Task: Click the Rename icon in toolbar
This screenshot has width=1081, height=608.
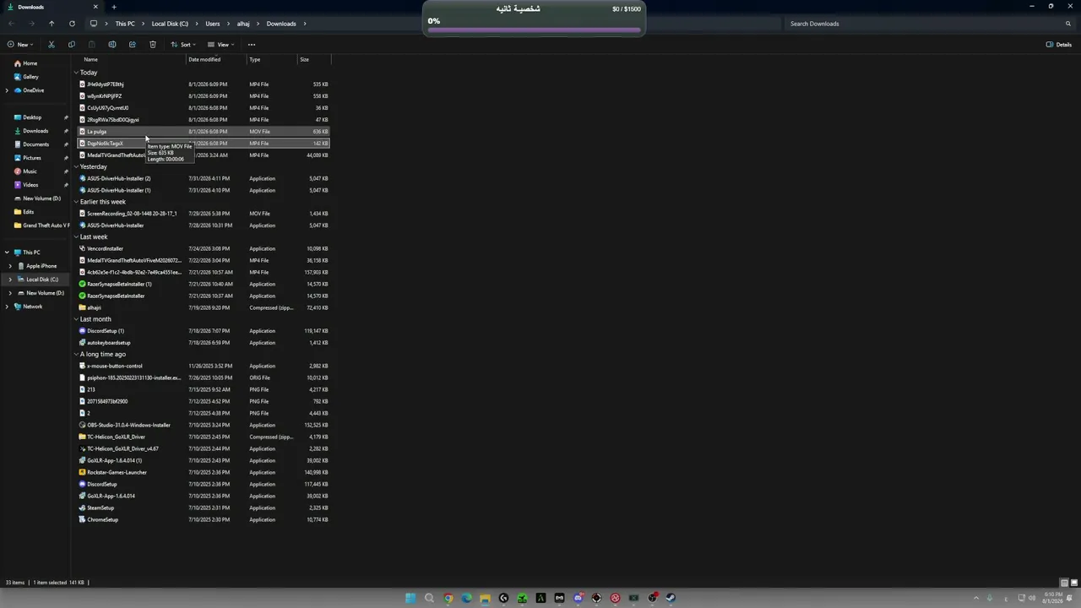Action: [112, 45]
